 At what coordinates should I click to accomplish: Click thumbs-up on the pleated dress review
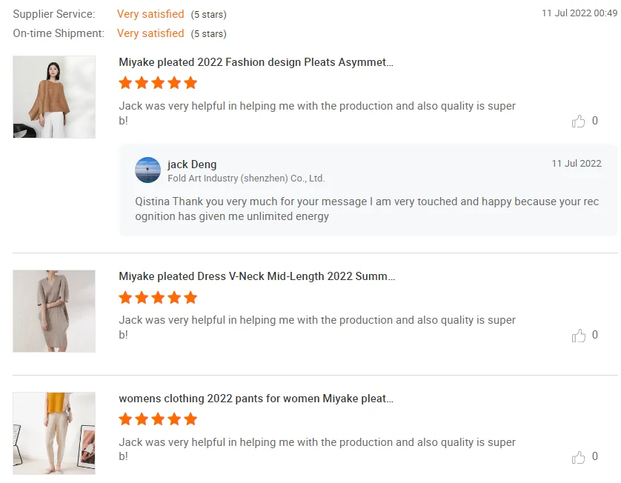579,336
